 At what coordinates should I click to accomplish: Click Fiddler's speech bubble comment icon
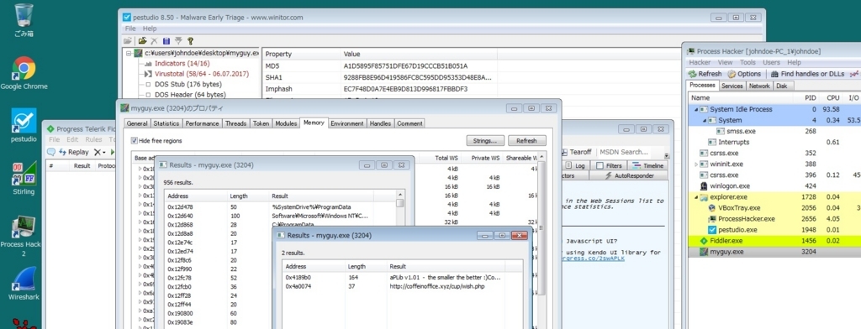[x=51, y=152]
